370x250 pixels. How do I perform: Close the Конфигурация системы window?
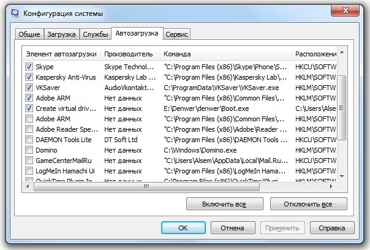(x=345, y=10)
